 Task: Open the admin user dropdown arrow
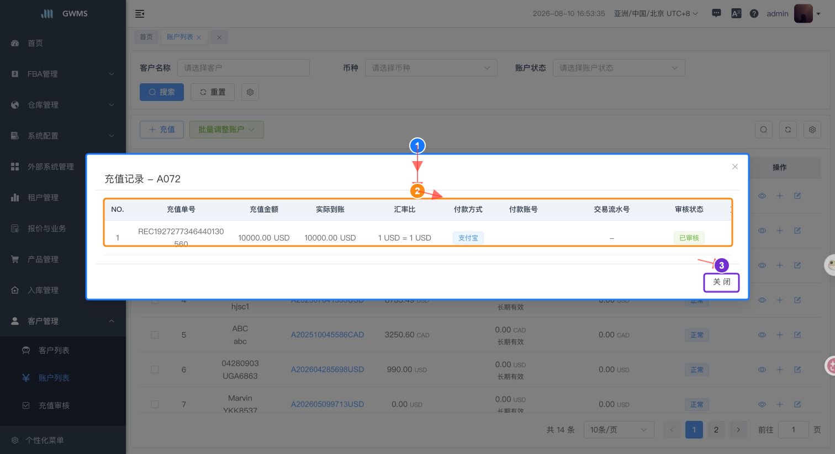(x=818, y=14)
